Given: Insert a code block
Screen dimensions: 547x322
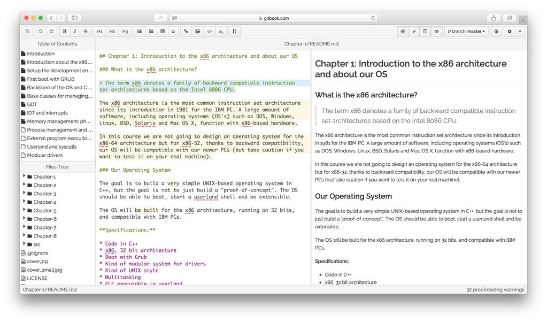Looking at the screenshot, I should coord(209,32).
